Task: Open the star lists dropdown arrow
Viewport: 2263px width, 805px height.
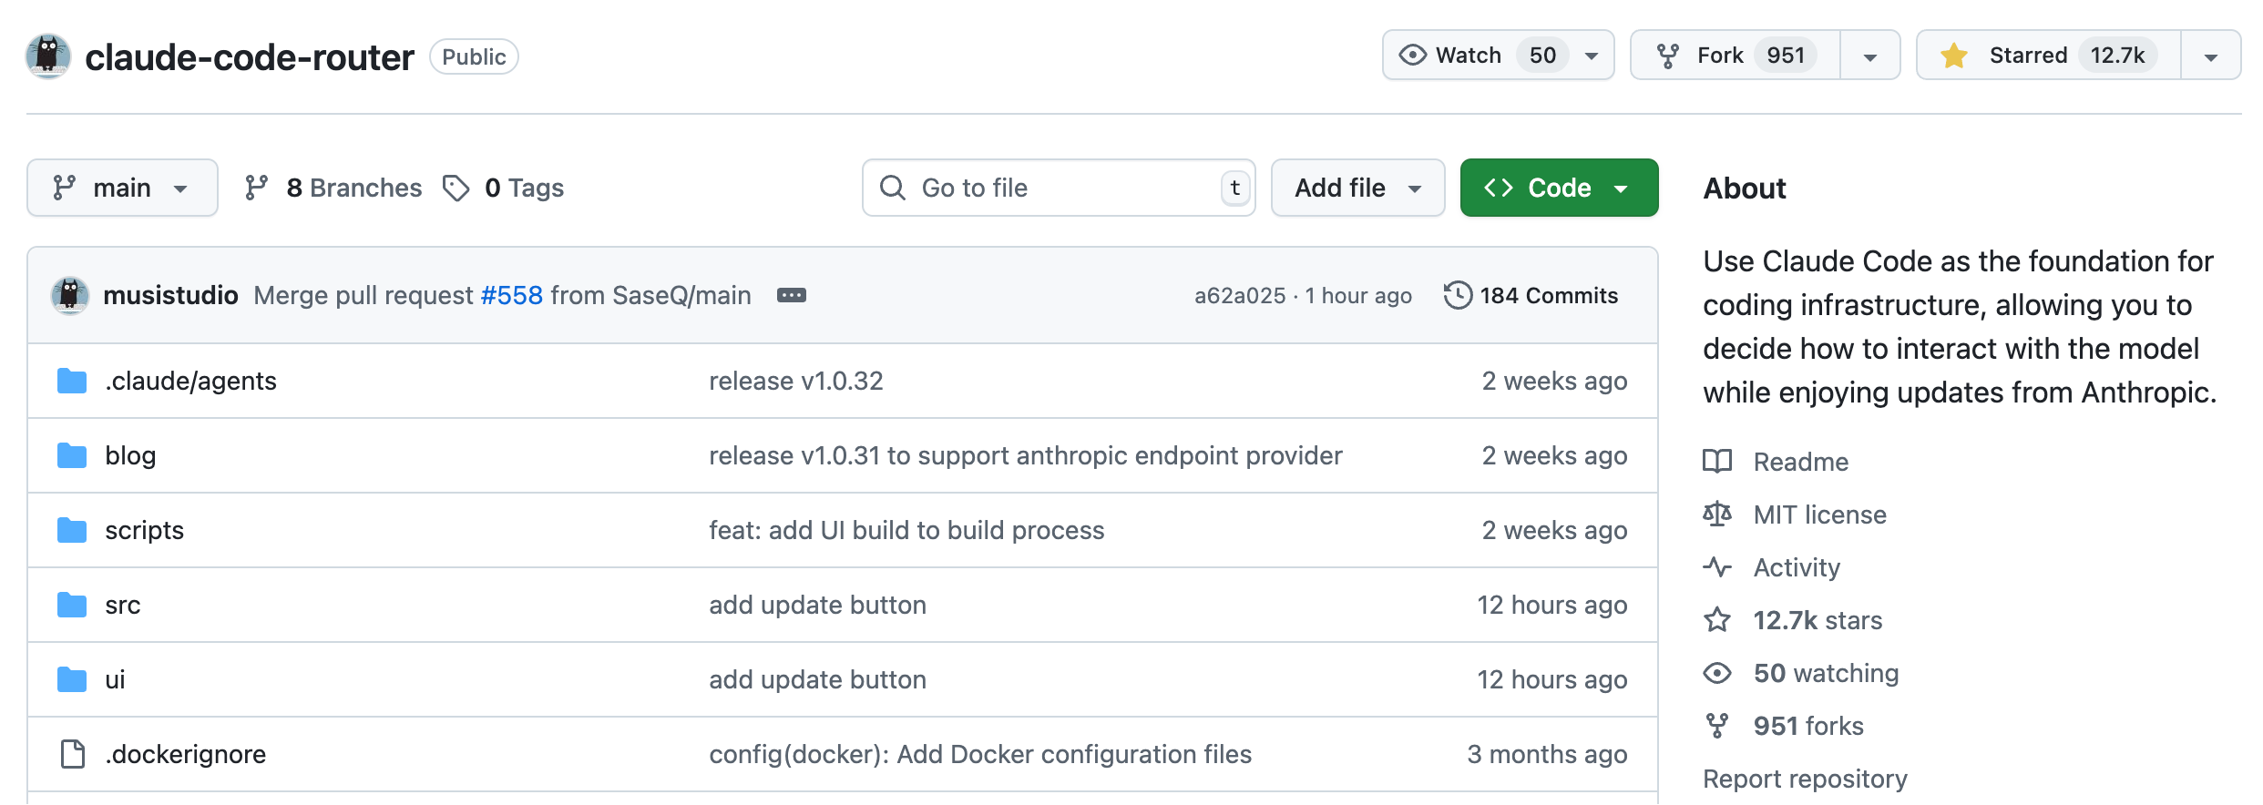Action: coord(2211,56)
